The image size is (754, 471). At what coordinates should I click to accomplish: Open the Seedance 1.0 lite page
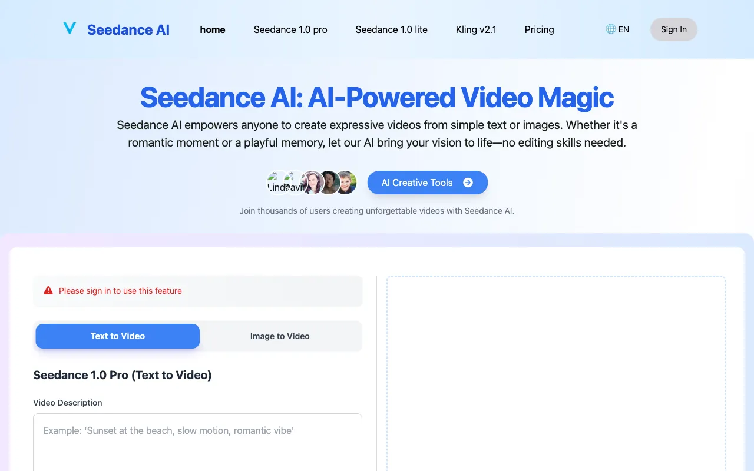tap(392, 29)
